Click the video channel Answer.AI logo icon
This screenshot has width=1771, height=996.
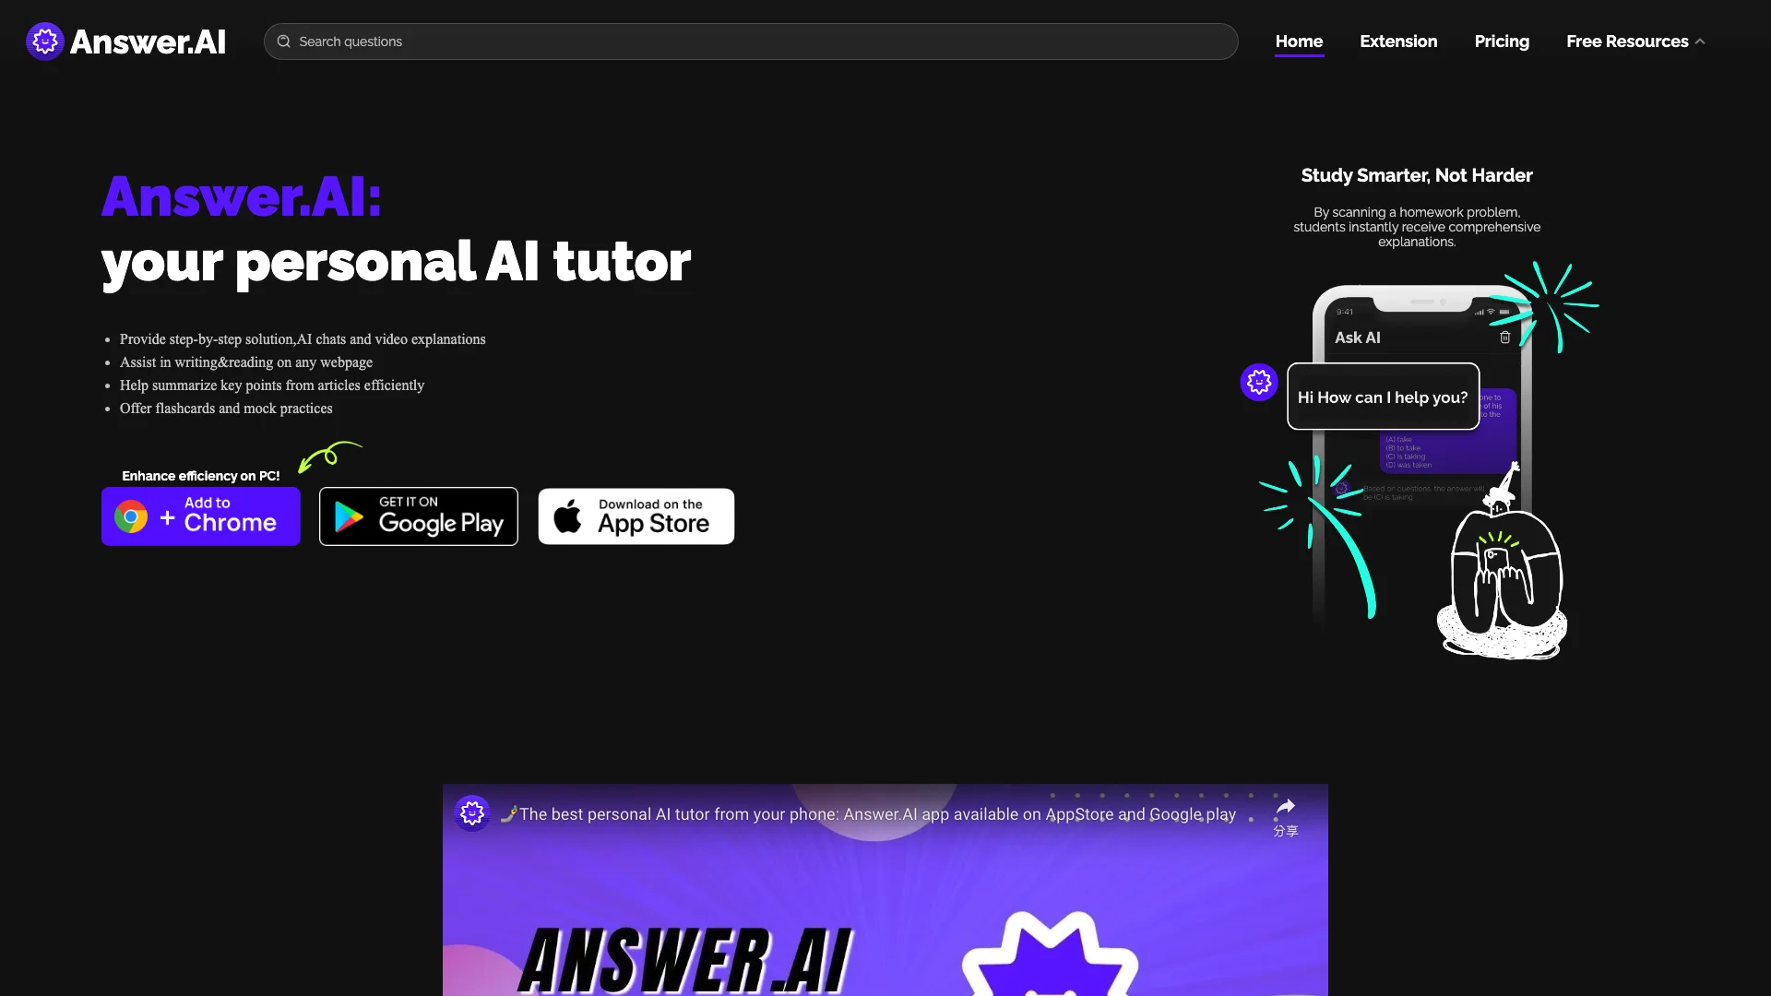[x=472, y=812]
